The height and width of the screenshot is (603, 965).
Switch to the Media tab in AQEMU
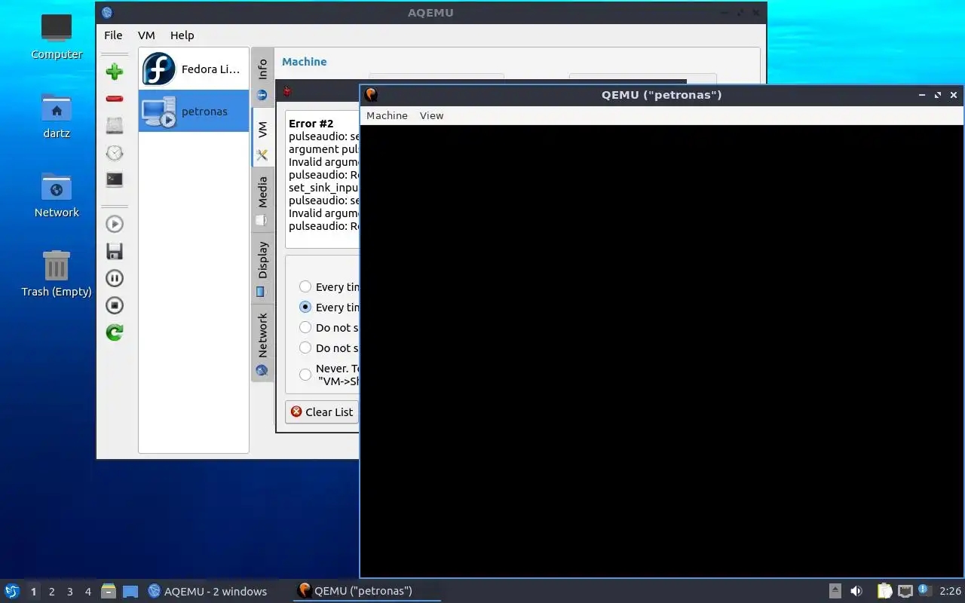click(262, 200)
